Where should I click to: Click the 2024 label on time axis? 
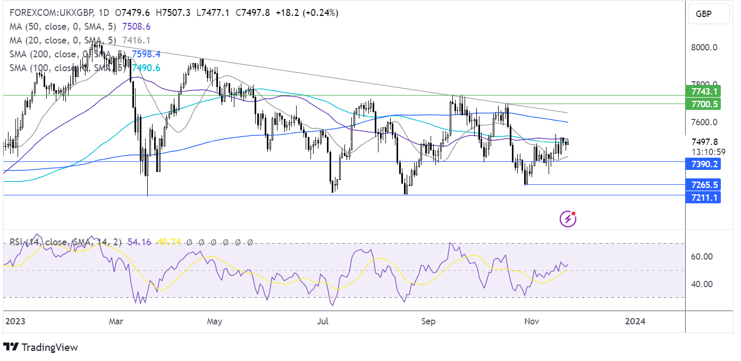coord(635,321)
